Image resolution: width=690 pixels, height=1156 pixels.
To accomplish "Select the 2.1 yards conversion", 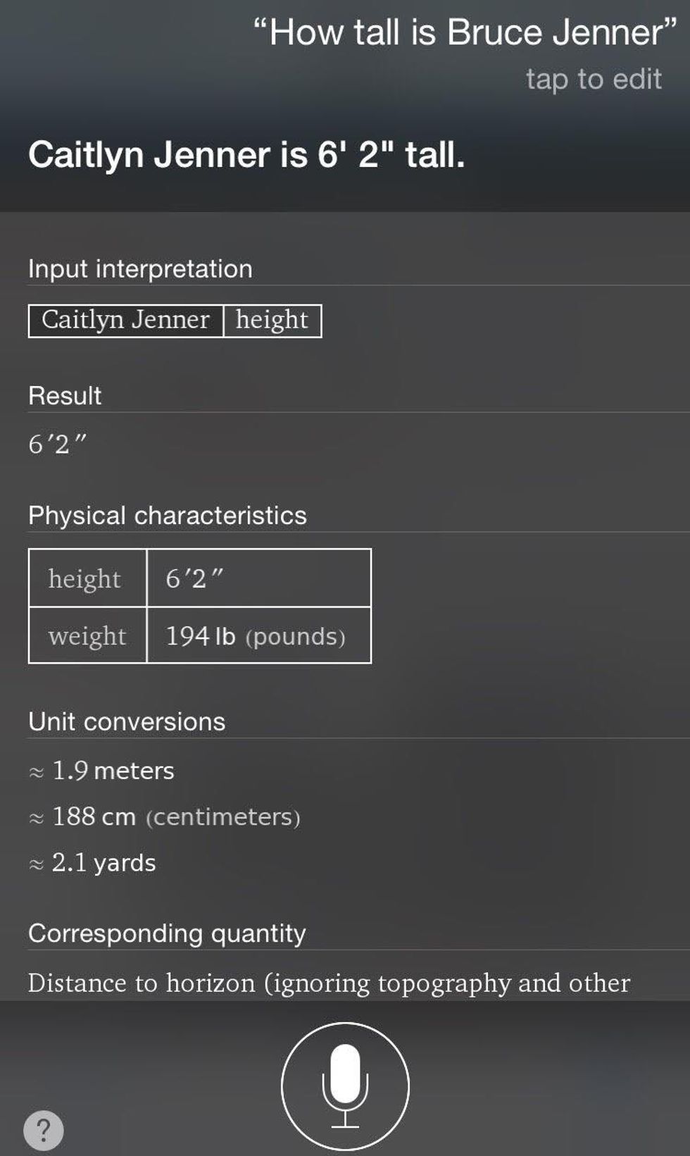I will (x=103, y=863).
